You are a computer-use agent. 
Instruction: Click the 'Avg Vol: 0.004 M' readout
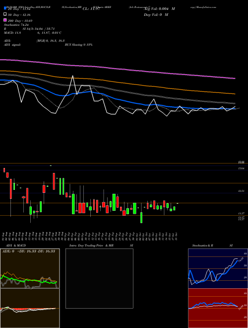[x=159, y=9]
